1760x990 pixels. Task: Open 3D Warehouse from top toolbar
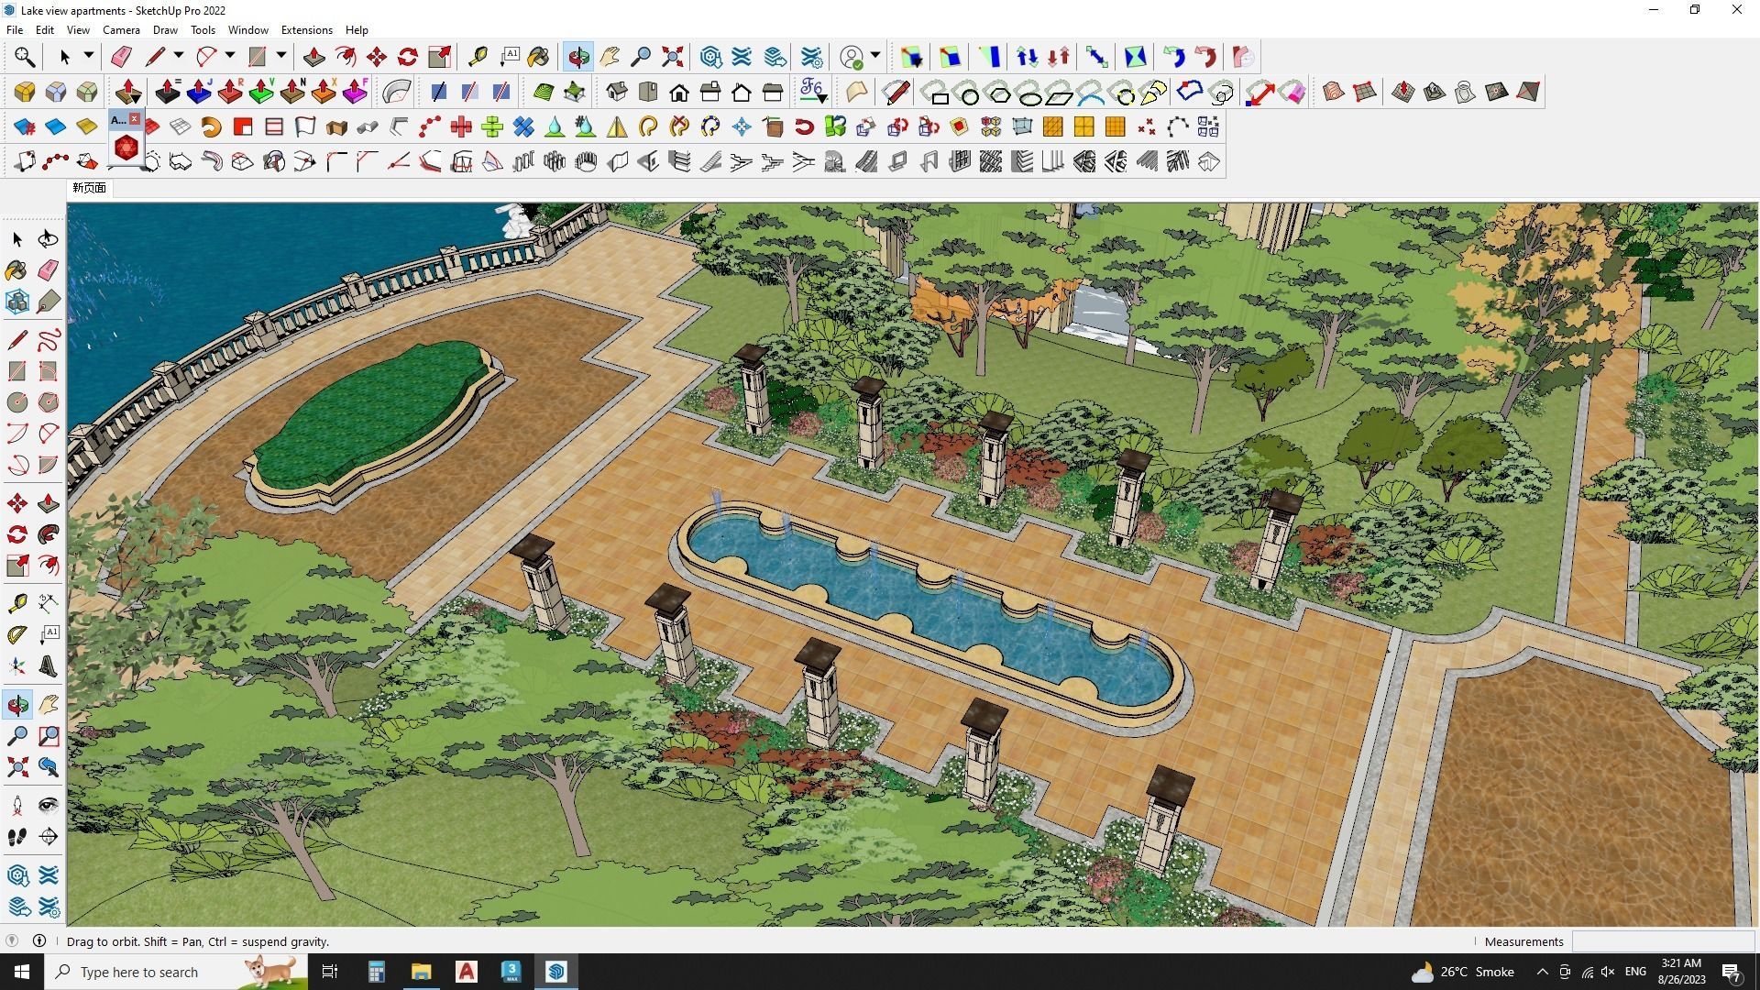[711, 57]
